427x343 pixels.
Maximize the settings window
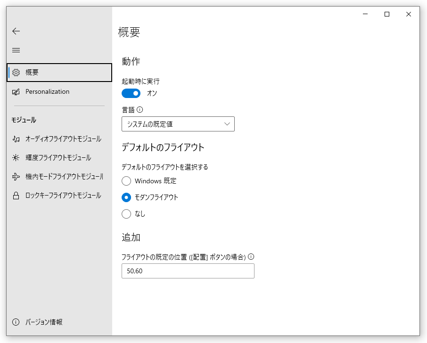tap(386, 14)
